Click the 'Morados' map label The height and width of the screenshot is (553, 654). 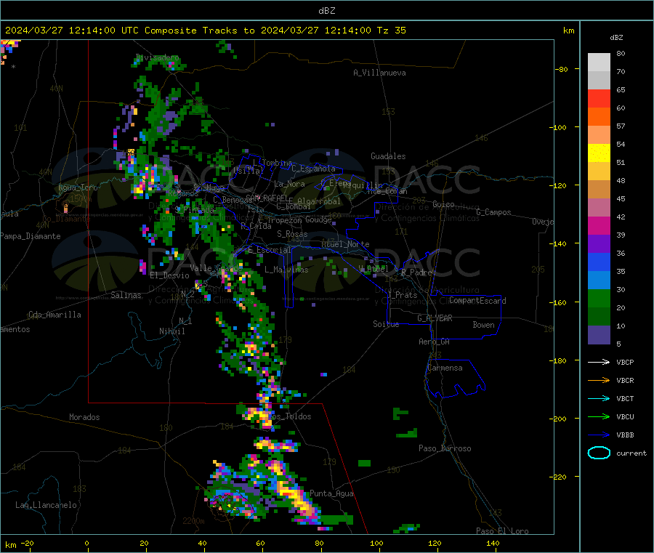point(85,417)
